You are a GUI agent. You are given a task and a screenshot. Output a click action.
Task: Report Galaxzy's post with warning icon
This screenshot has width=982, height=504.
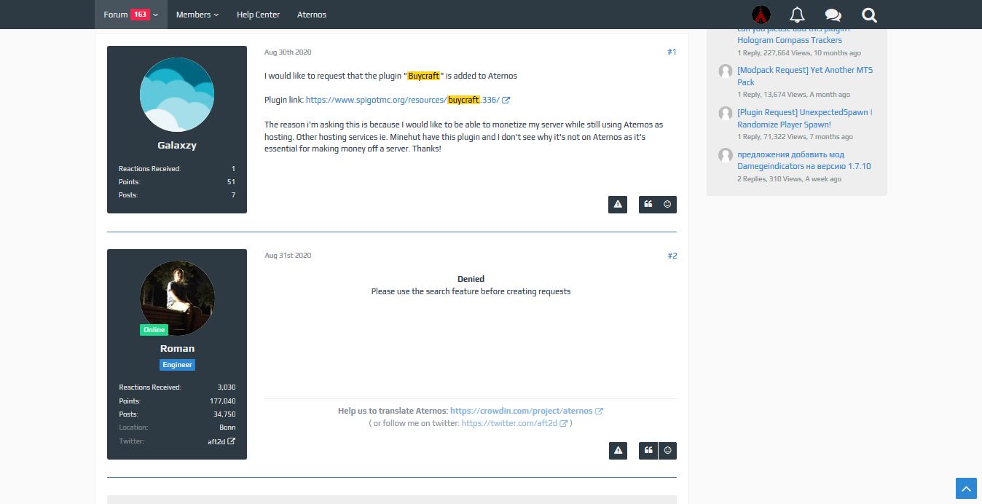pos(618,205)
